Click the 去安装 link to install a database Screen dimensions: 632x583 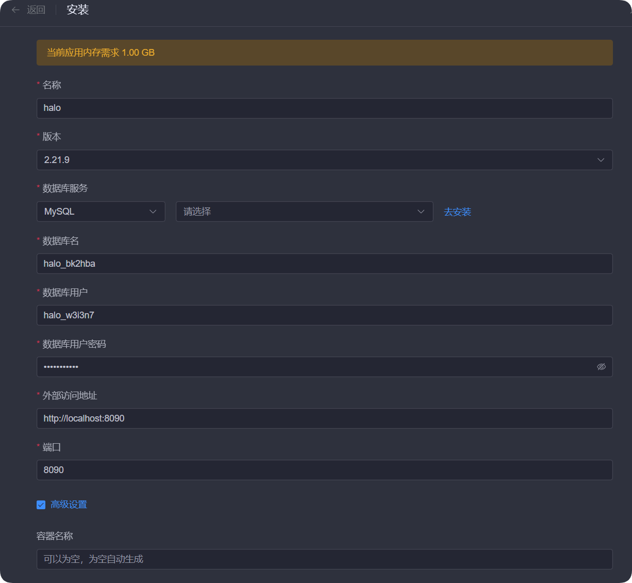point(457,212)
